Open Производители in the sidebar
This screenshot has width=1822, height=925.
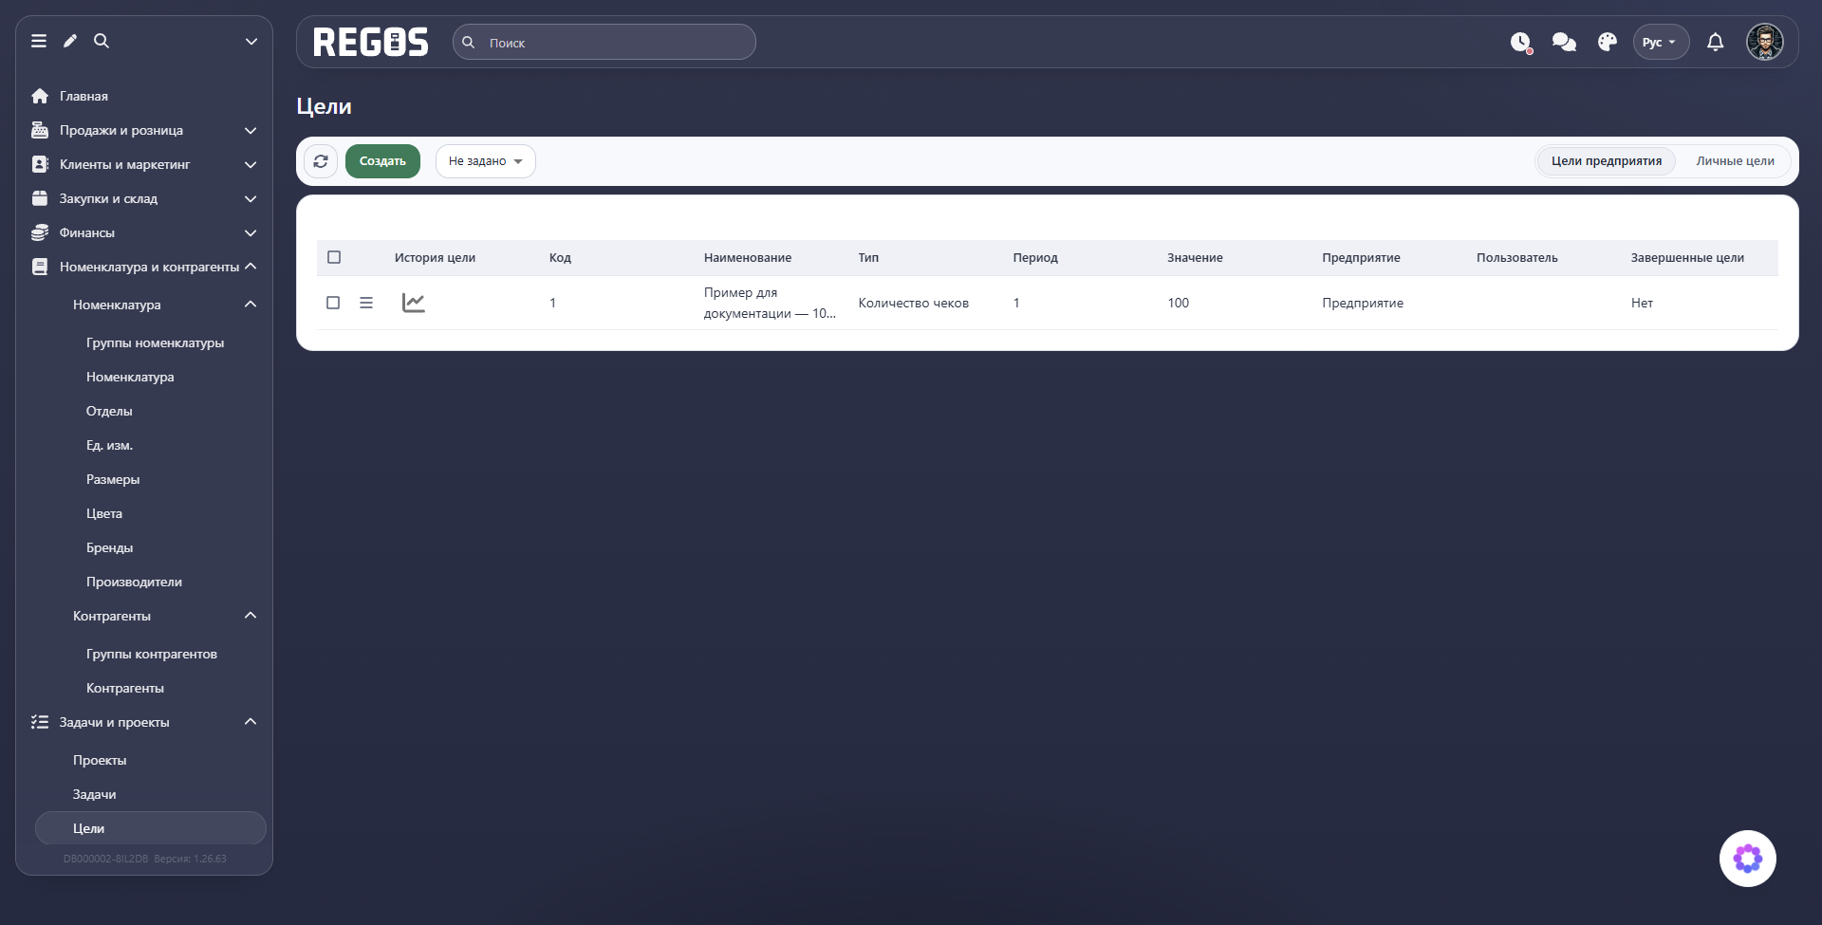point(134,582)
